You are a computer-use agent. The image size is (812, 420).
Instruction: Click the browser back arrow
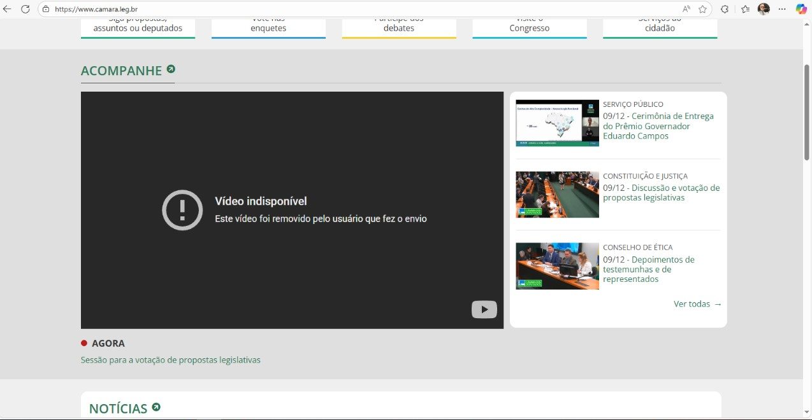[8, 9]
